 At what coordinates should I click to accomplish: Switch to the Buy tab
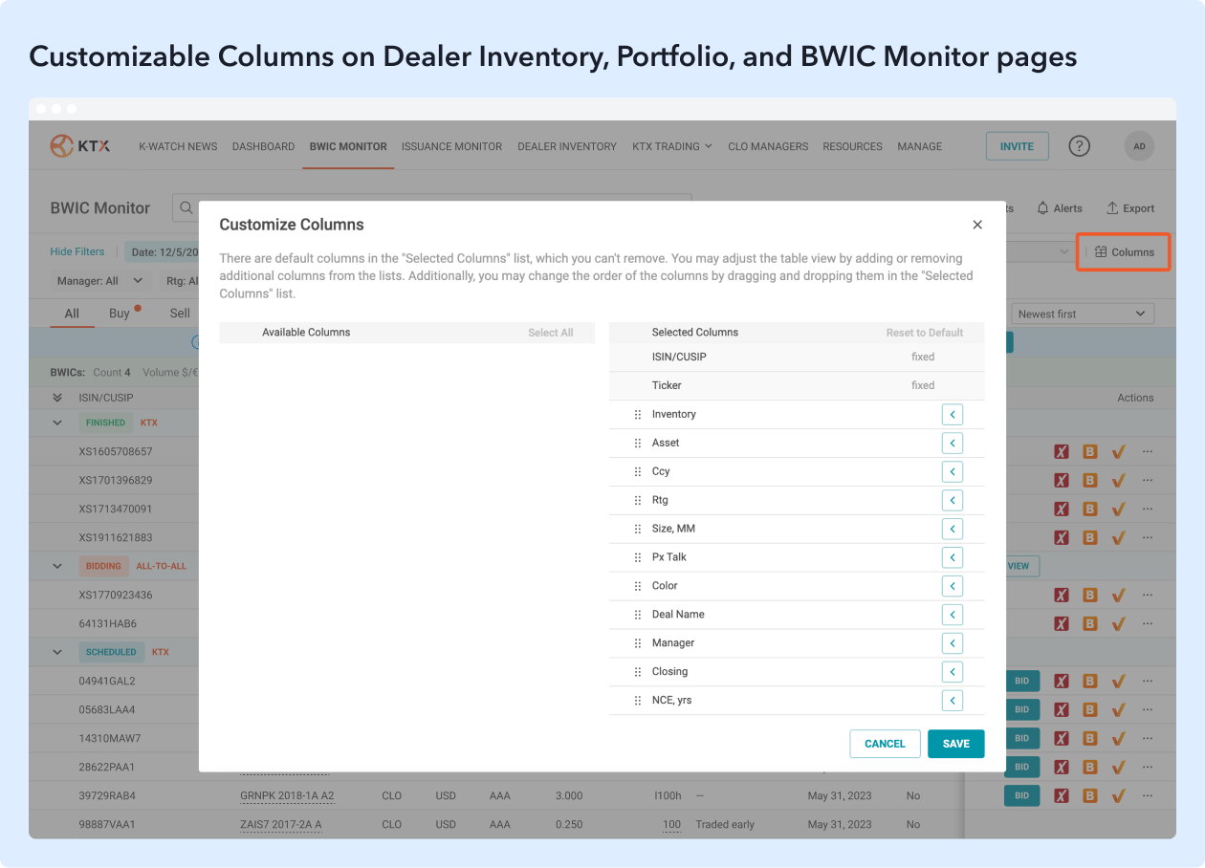(x=120, y=314)
